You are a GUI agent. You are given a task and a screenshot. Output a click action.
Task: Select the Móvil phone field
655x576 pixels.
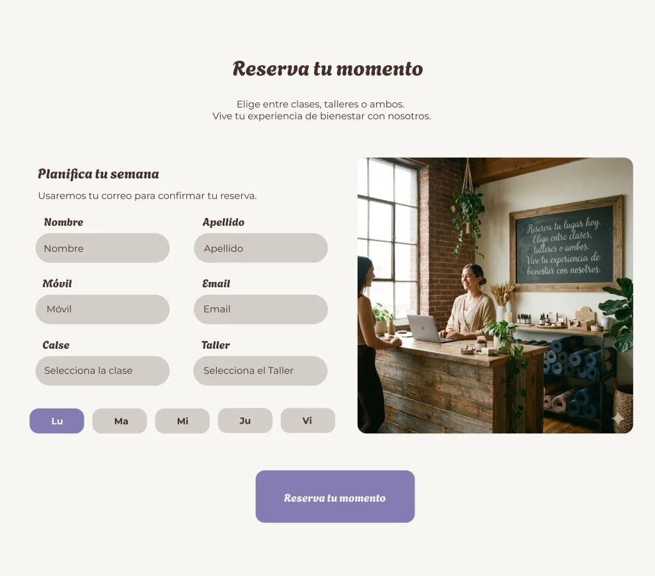tap(102, 309)
